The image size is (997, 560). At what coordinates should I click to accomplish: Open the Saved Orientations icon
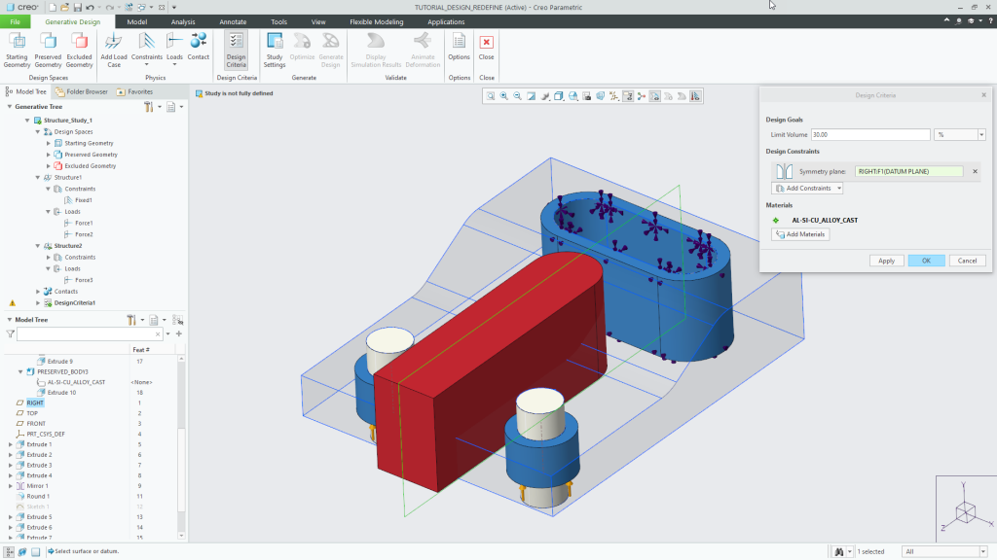(x=572, y=96)
